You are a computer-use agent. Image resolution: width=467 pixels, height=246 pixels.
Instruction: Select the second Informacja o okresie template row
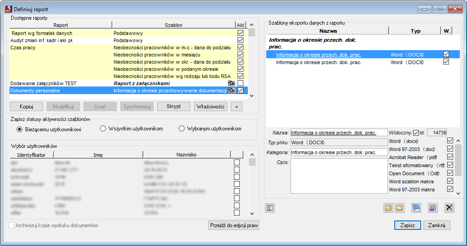(363, 62)
